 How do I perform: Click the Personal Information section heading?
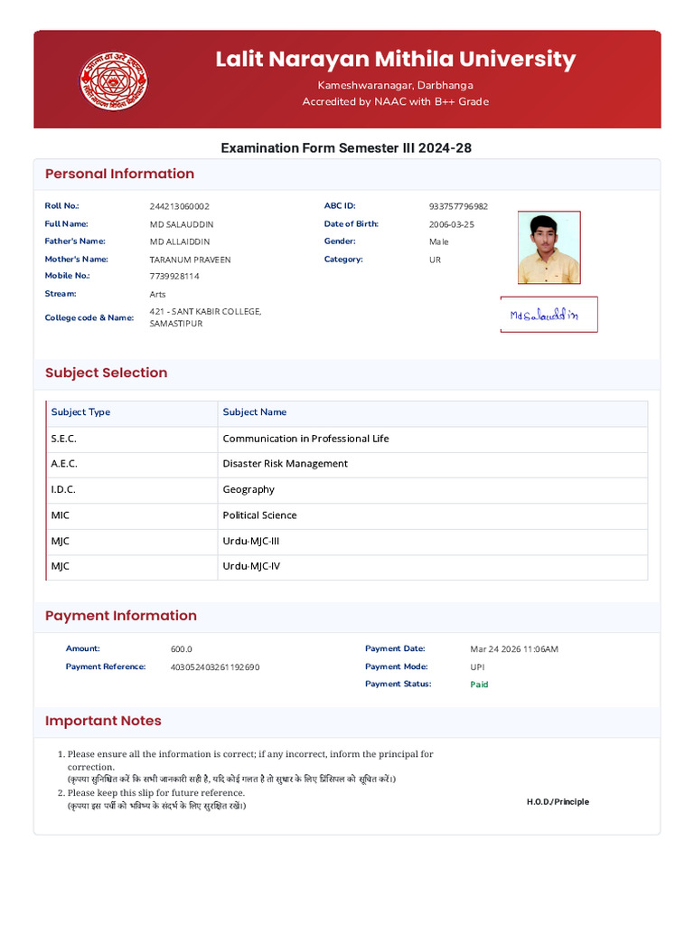tap(120, 174)
